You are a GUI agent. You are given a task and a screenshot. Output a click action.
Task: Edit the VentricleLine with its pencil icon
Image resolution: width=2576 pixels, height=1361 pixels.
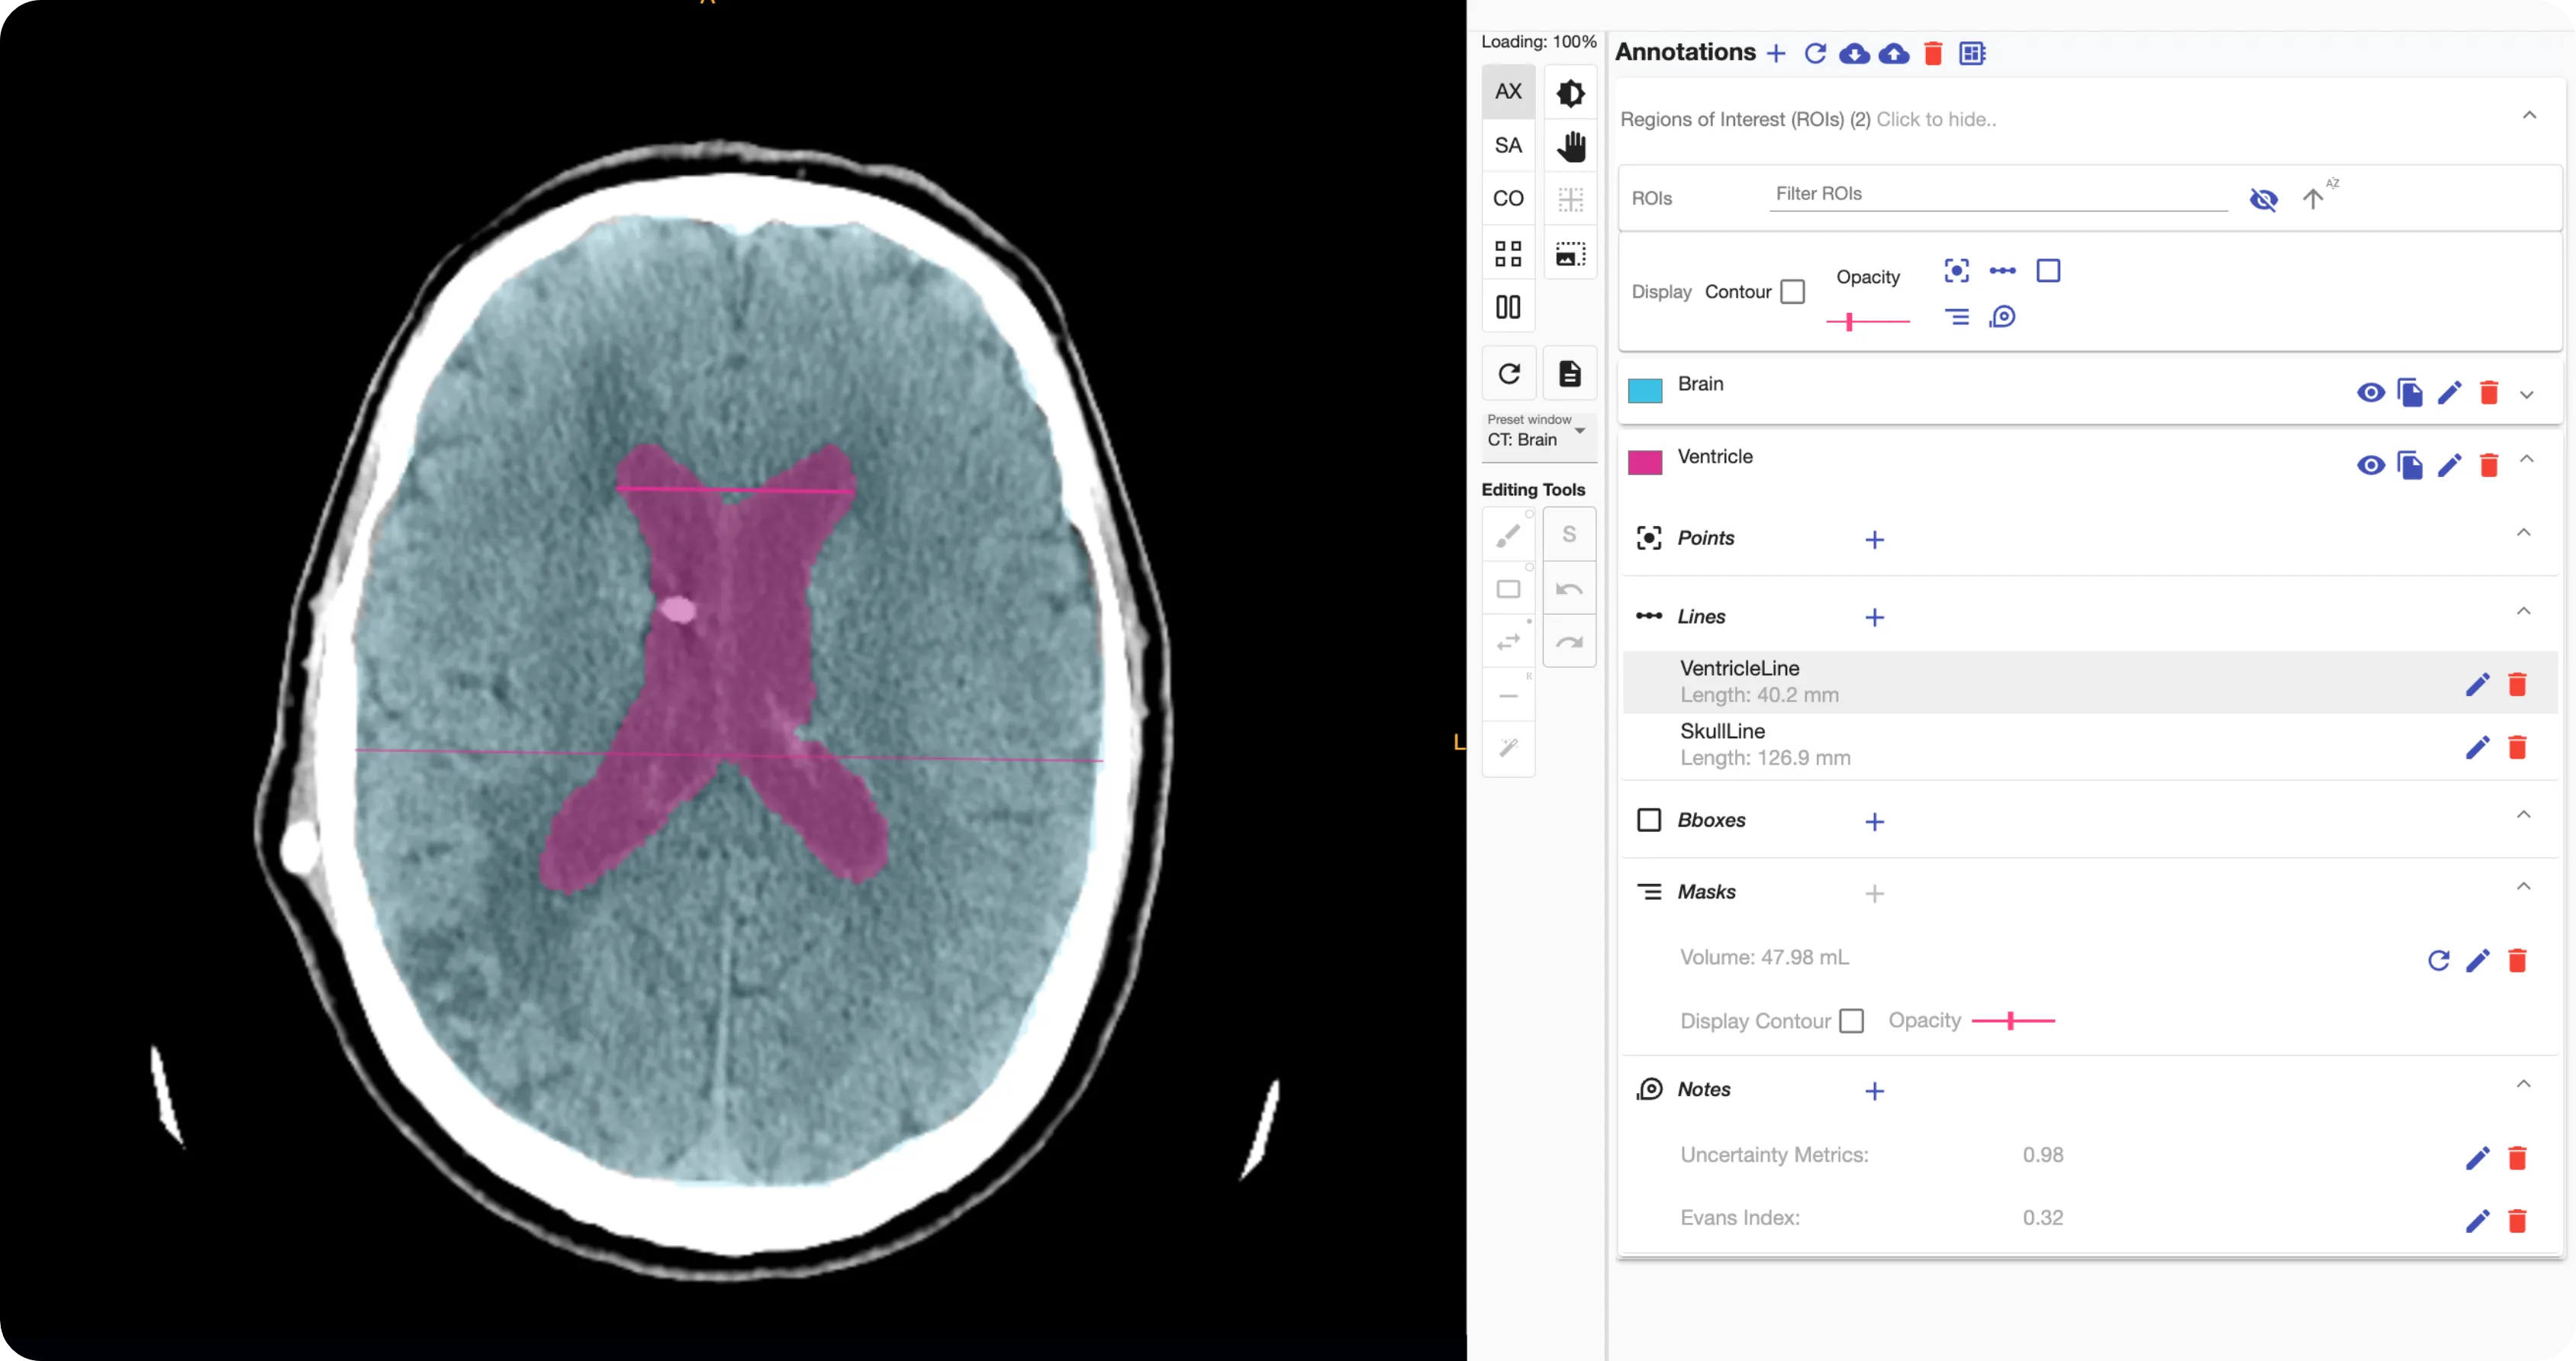(x=2477, y=685)
